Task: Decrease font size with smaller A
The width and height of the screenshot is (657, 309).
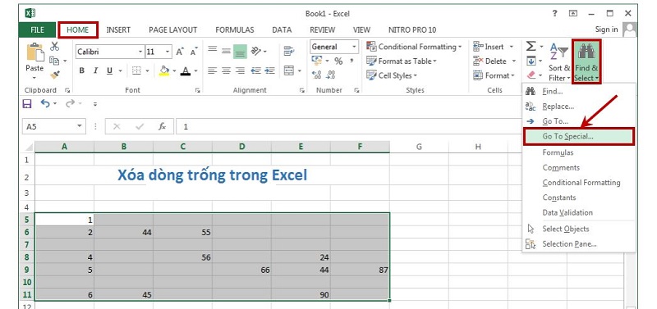Action: 194,52
